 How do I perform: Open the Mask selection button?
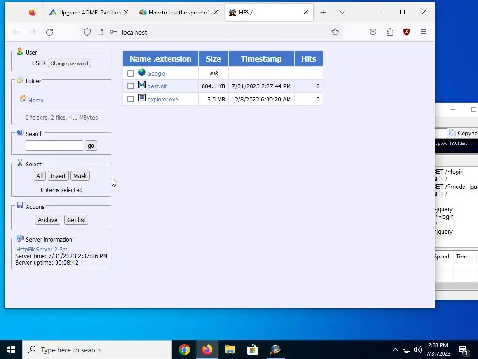80,176
